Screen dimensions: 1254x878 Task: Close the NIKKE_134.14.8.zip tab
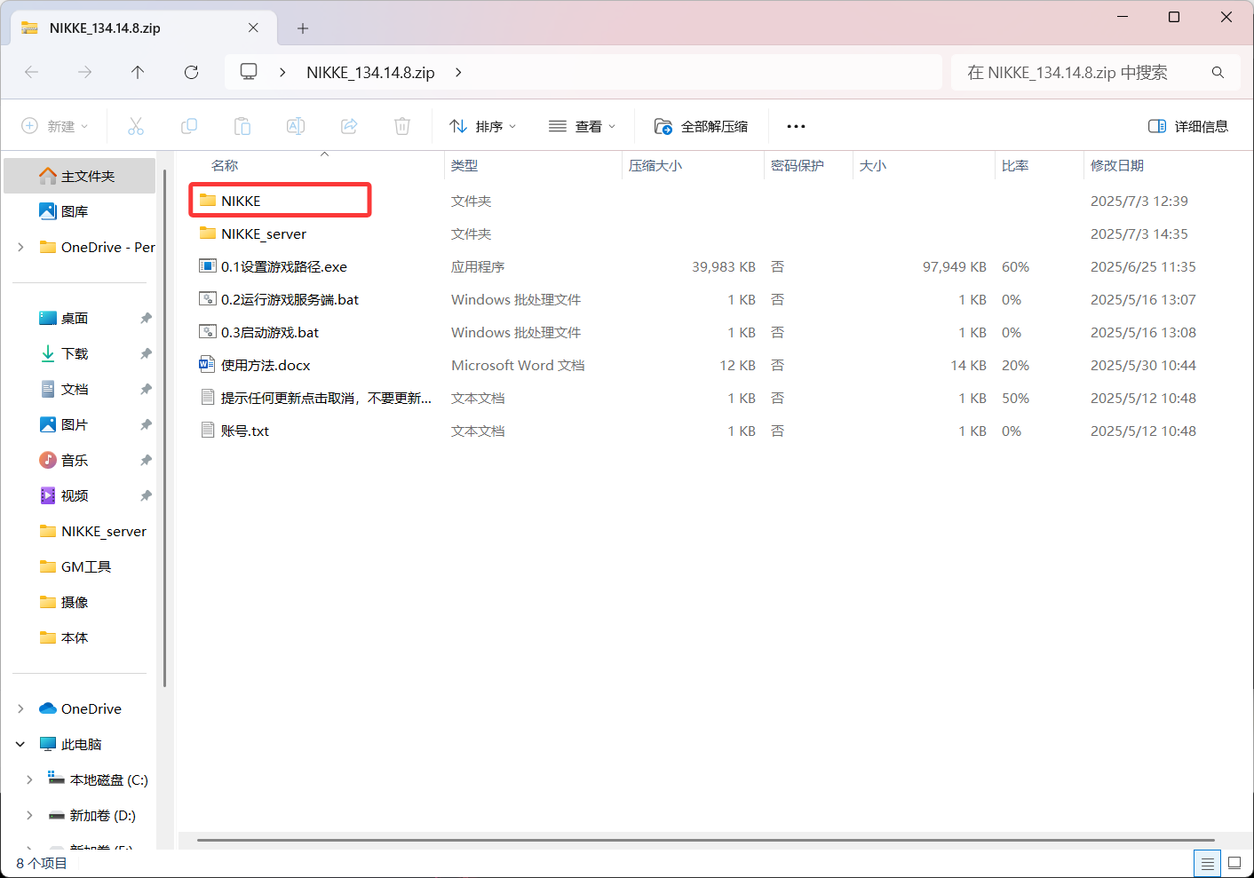coord(253,28)
